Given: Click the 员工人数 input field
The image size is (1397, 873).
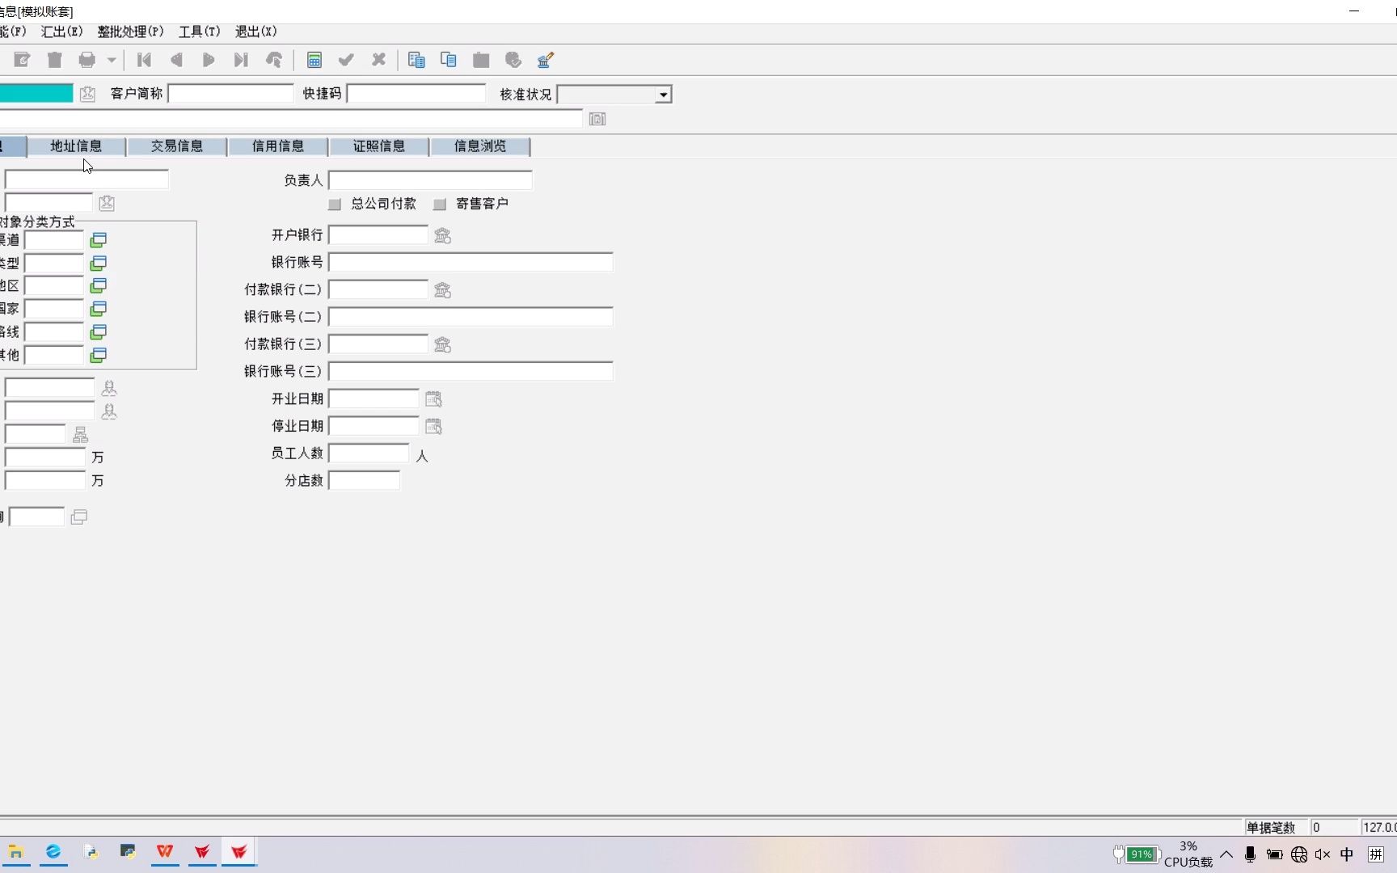Looking at the screenshot, I should point(369,453).
